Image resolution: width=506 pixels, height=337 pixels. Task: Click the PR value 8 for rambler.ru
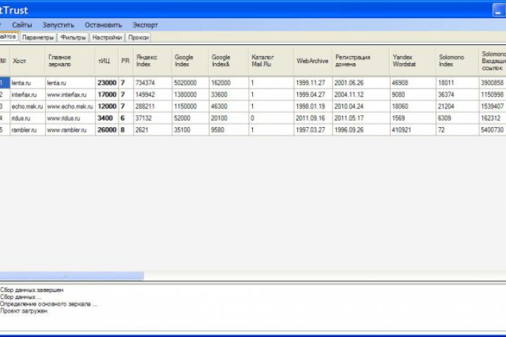coord(126,130)
